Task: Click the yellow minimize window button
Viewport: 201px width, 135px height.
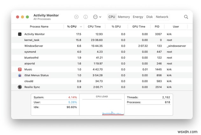Action: click(22, 17)
